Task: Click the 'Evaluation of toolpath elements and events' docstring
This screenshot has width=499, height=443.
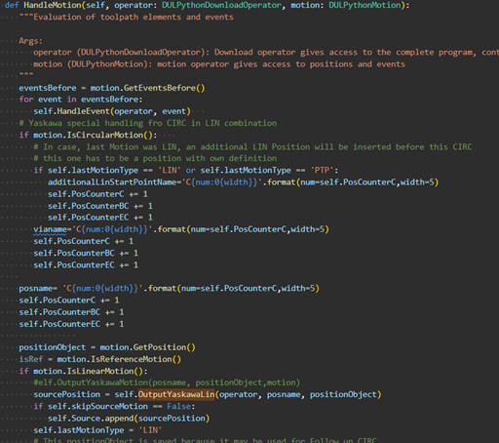Action: pos(134,18)
